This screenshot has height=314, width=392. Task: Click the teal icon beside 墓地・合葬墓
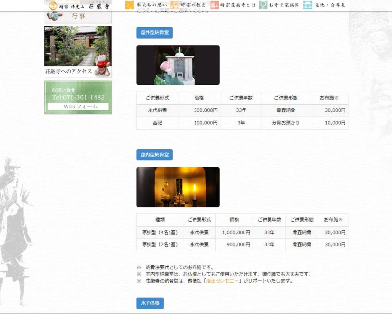click(x=307, y=5)
